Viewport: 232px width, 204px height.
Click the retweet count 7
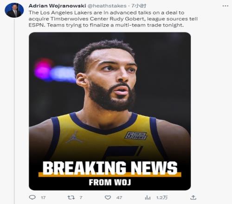(81, 198)
